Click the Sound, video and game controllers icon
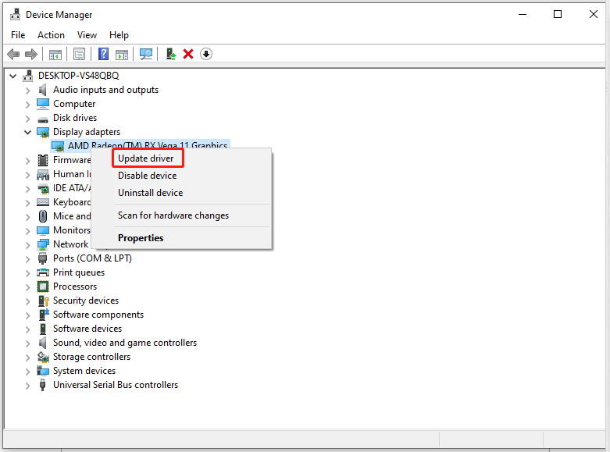This screenshot has height=452, width=610. point(42,343)
